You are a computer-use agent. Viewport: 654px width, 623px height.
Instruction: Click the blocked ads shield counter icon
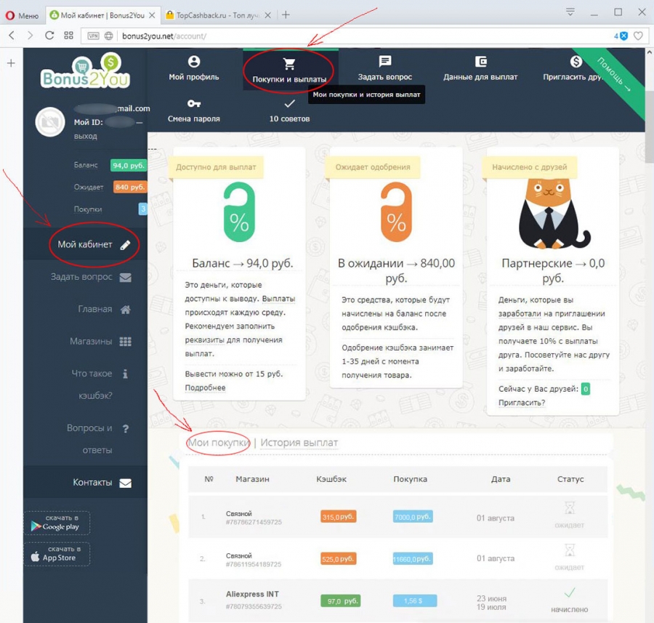(621, 36)
